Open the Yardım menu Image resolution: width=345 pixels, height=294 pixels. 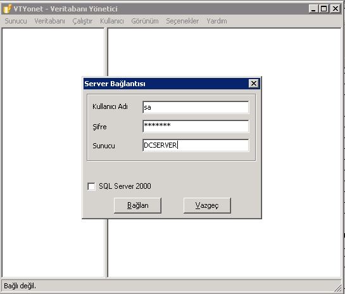[x=216, y=21]
